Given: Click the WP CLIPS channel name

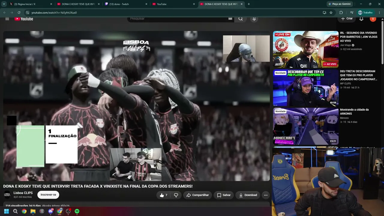Looking at the screenshot, I should (345, 84).
